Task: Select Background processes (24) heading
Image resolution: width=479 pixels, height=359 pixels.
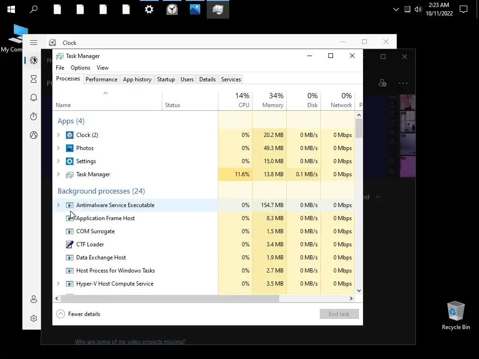Action: (x=101, y=191)
